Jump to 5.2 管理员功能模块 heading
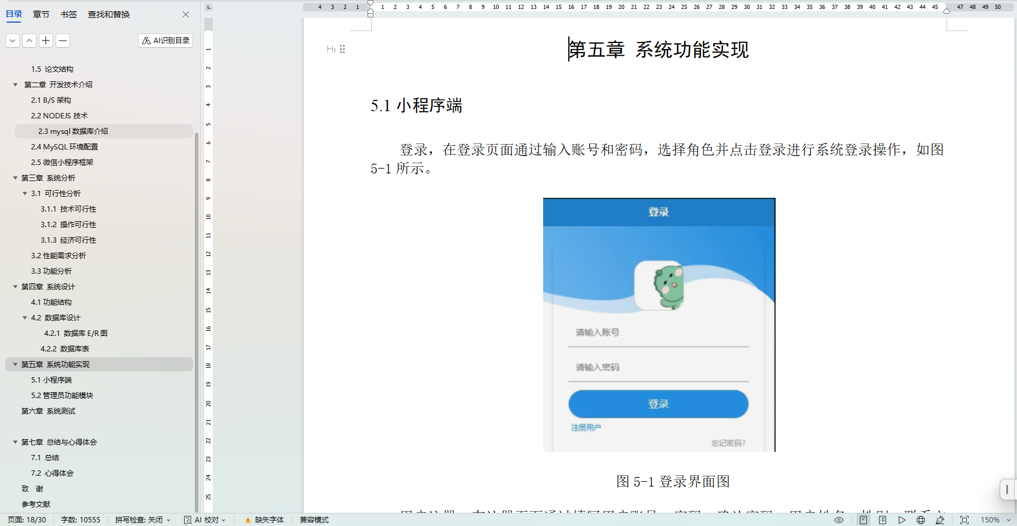The width and height of the screenshot is (1017, 526). point(62,396)
